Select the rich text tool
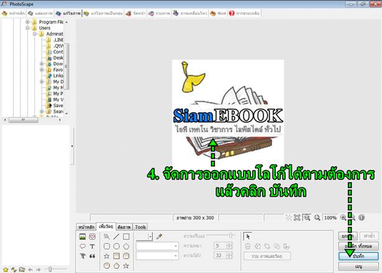This screenshot has height=273, width=382. [x=83, y=256]
